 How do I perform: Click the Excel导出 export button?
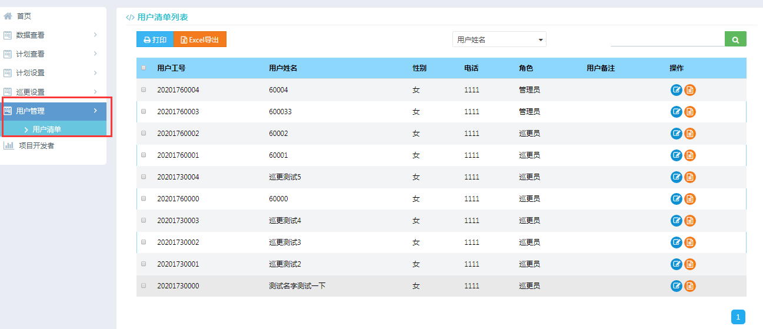[x=200, y=39]
